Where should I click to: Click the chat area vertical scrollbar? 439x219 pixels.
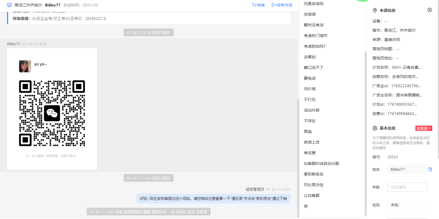(298, 158)
